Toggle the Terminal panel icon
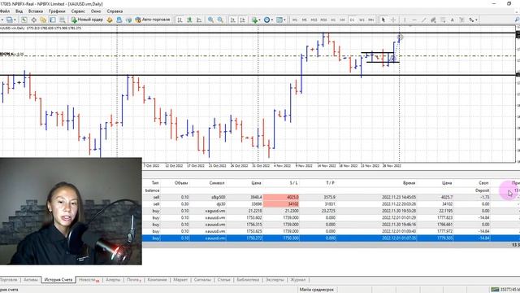Screen dimensions: 520x293 coord(53,20)
